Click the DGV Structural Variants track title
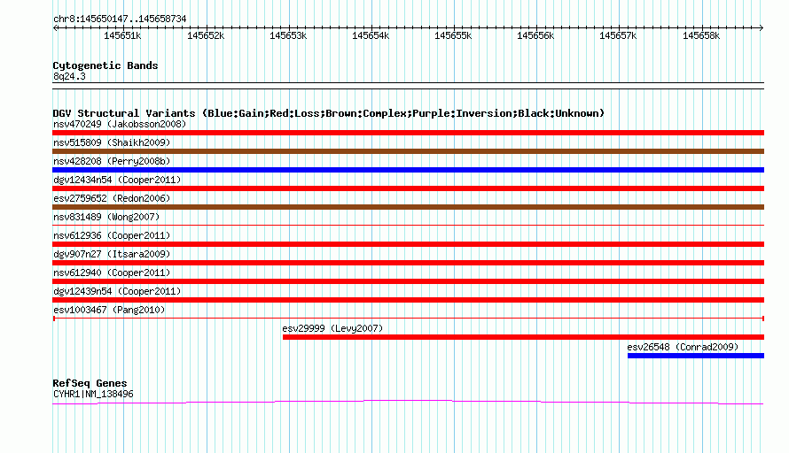Viewport: 789px width, 453px height. 328,113
